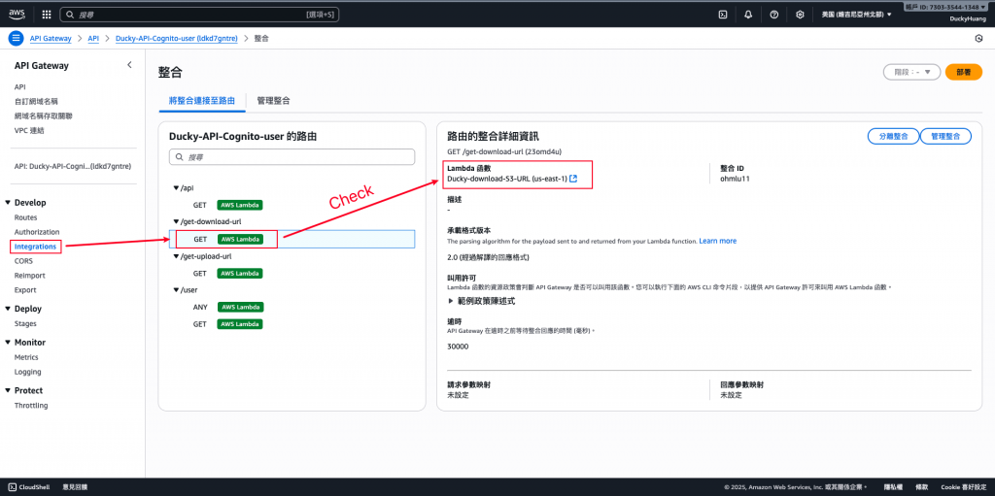Click the clock icon at top right
The width and height of the screenshot is (995, 496).
[978, 38]
